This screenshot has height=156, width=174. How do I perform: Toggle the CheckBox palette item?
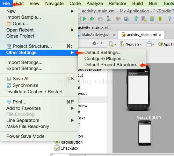[x=67, y=148]
